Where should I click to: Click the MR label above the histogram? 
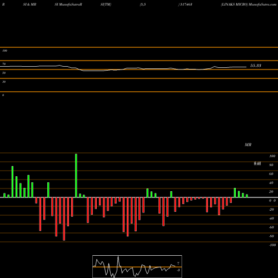[248, 145]
